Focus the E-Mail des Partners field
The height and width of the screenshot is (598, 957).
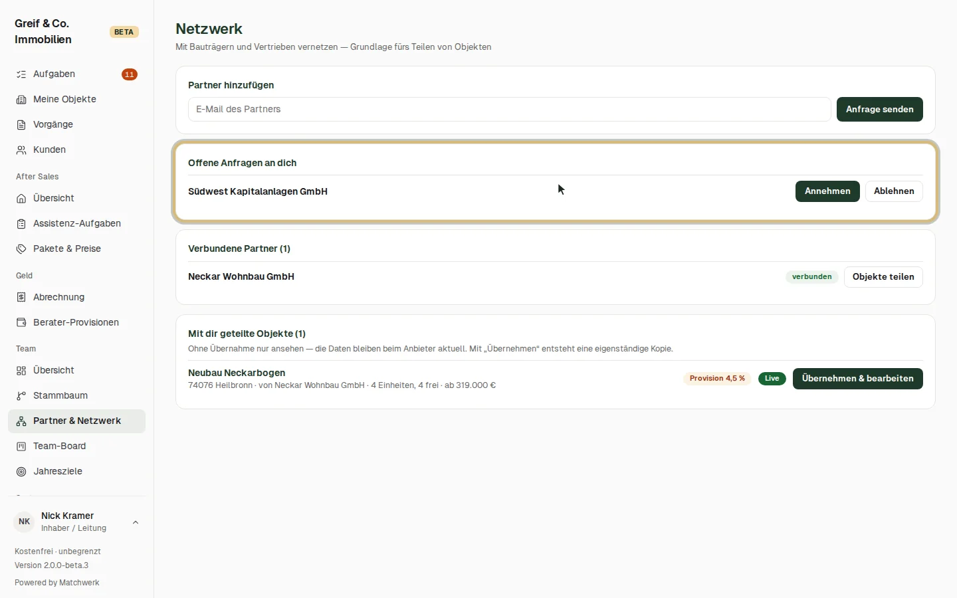509,110
